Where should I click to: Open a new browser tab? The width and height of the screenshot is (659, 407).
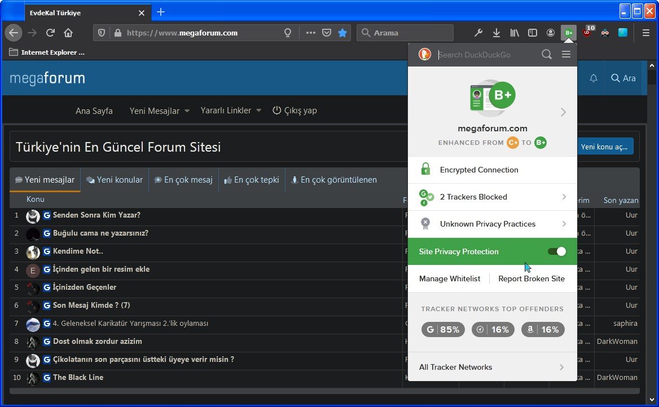click(x=161, y=12)
